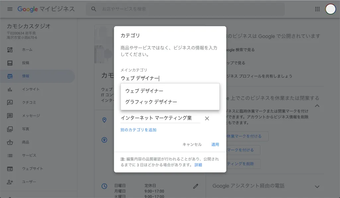Open クチコミ in the sidebar
This screenshot has height=198, width=340.
(29, 103)
